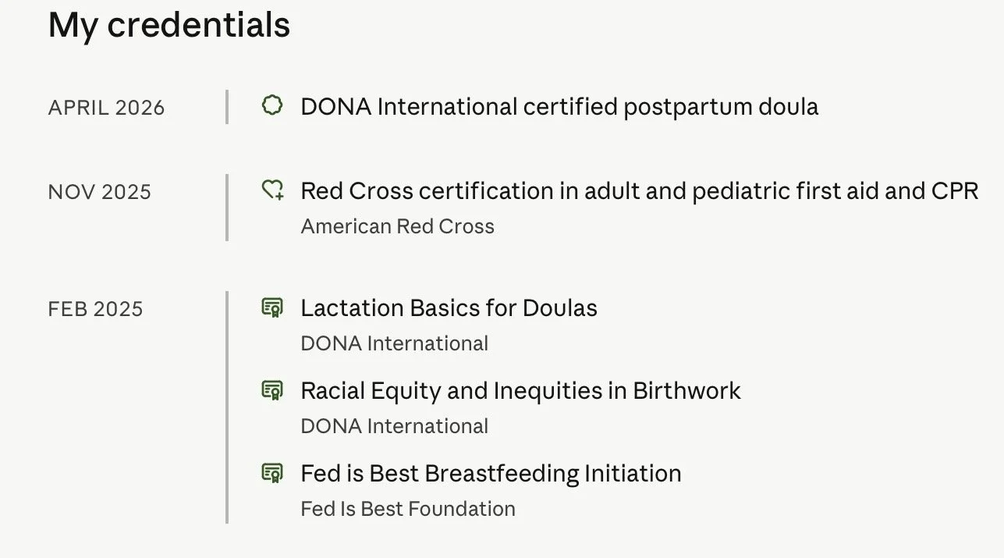The height and width of the screenshot is (558, 1004).
Task: Click DONA International under Racial Equity course
Action: (x=394, y=426)
